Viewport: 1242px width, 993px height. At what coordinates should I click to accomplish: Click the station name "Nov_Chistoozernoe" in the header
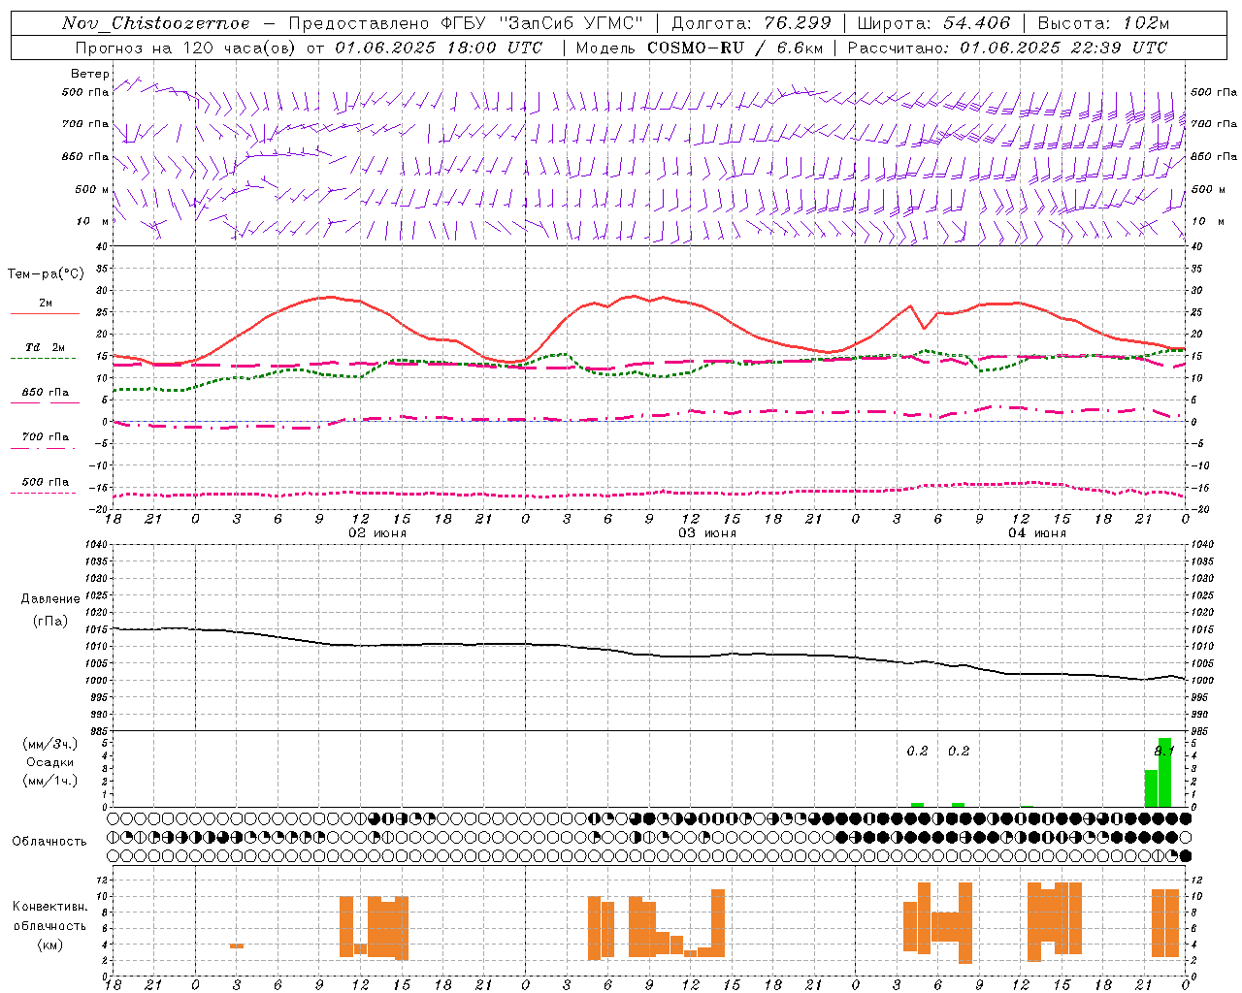pyautogui.click(x=155, y=23)
